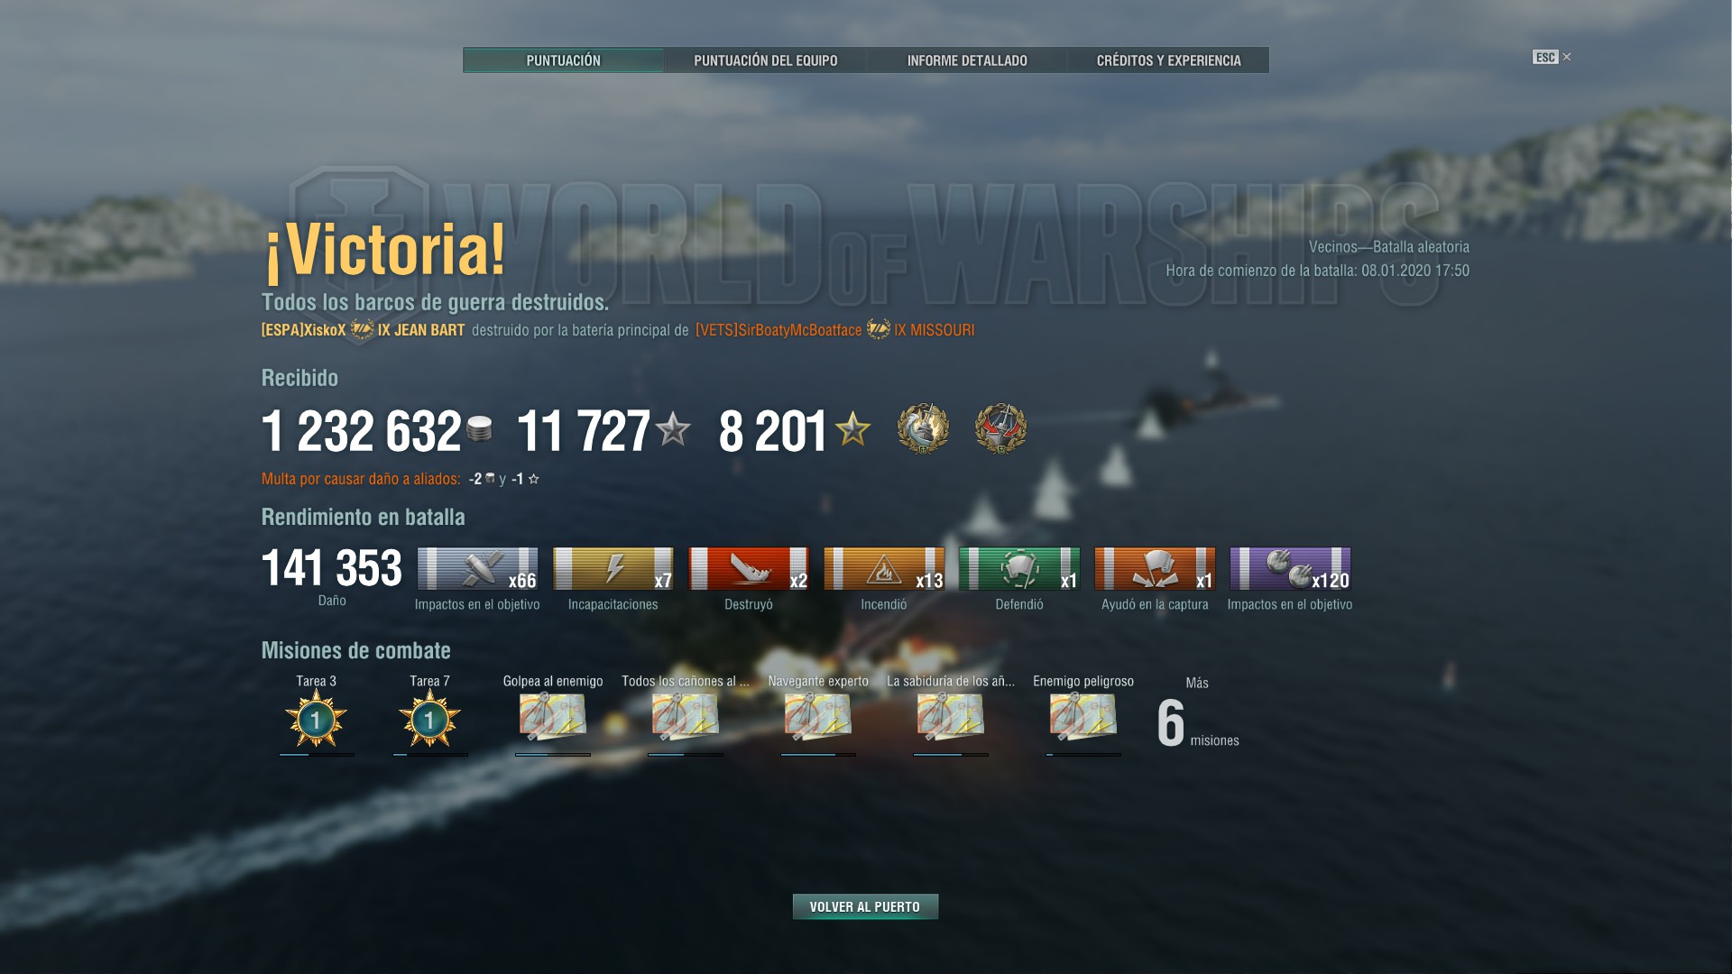Open Golpea al enemigo mission
Viewport: 1732px width, 974px height.
coord(553,717)
